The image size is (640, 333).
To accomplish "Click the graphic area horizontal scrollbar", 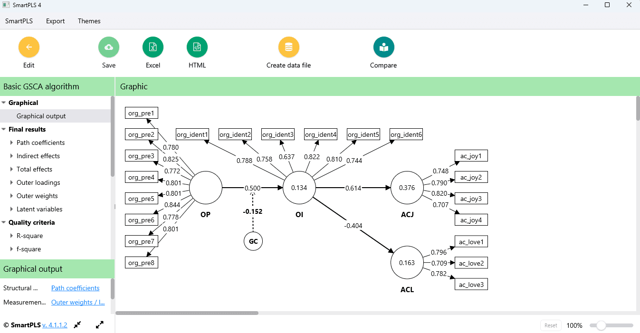I will click(187, 313).
